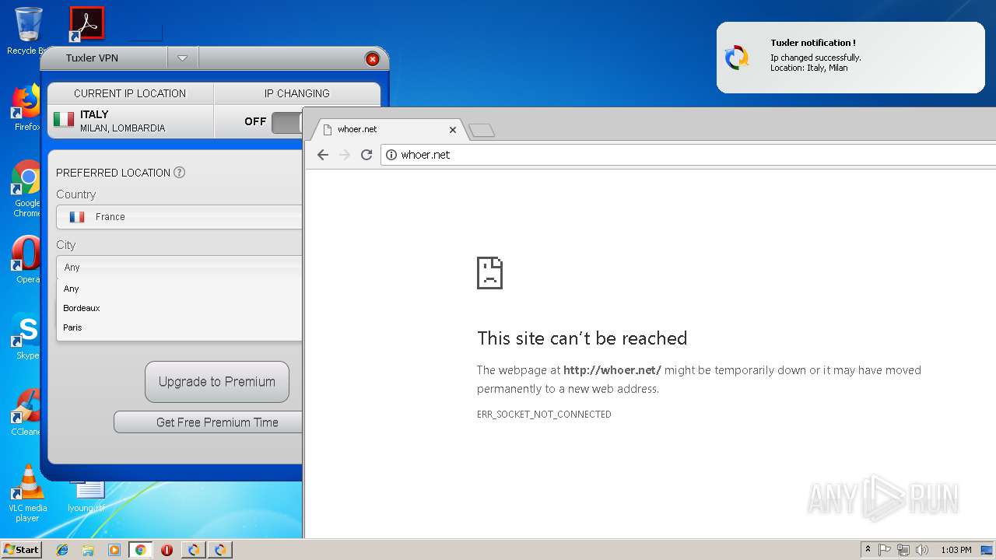Click Get Free Premium Time button

pos(209,422)
